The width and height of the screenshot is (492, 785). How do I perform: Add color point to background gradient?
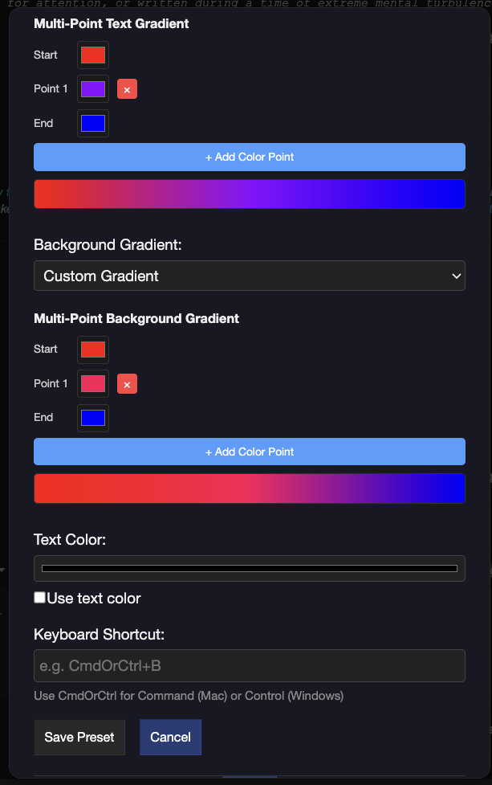click(x=250, y=452)
